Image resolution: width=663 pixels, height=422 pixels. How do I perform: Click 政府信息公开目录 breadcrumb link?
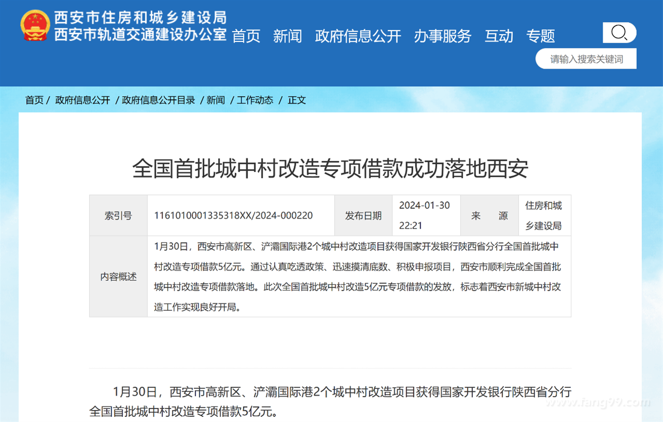[158, 100]
